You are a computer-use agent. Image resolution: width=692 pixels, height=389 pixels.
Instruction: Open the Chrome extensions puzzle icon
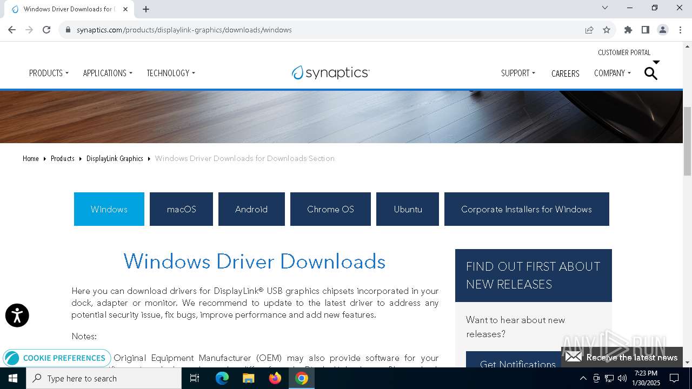pyautogui.click(x=628, y=30)
